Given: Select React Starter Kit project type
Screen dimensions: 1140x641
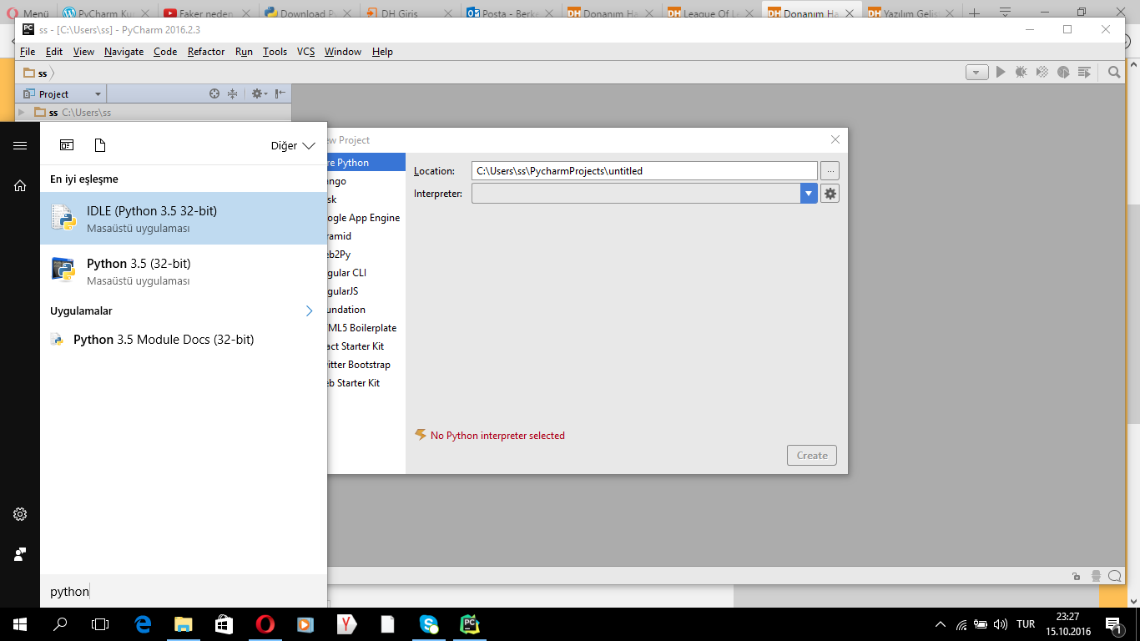Looking at the screenshot, I should pyautogui.click(x=364, y=346).
